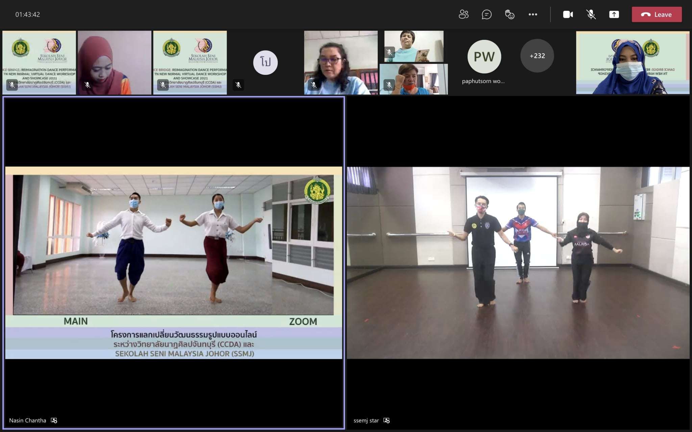Select the glasses woman video thumbnail

pyautogui.click(x=340, y=62)
